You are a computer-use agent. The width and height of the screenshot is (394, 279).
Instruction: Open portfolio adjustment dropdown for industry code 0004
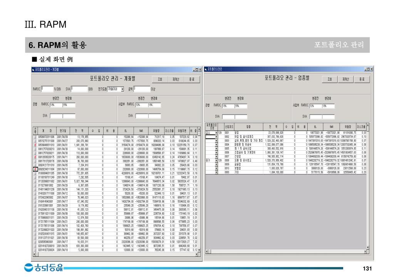(216, 145)
